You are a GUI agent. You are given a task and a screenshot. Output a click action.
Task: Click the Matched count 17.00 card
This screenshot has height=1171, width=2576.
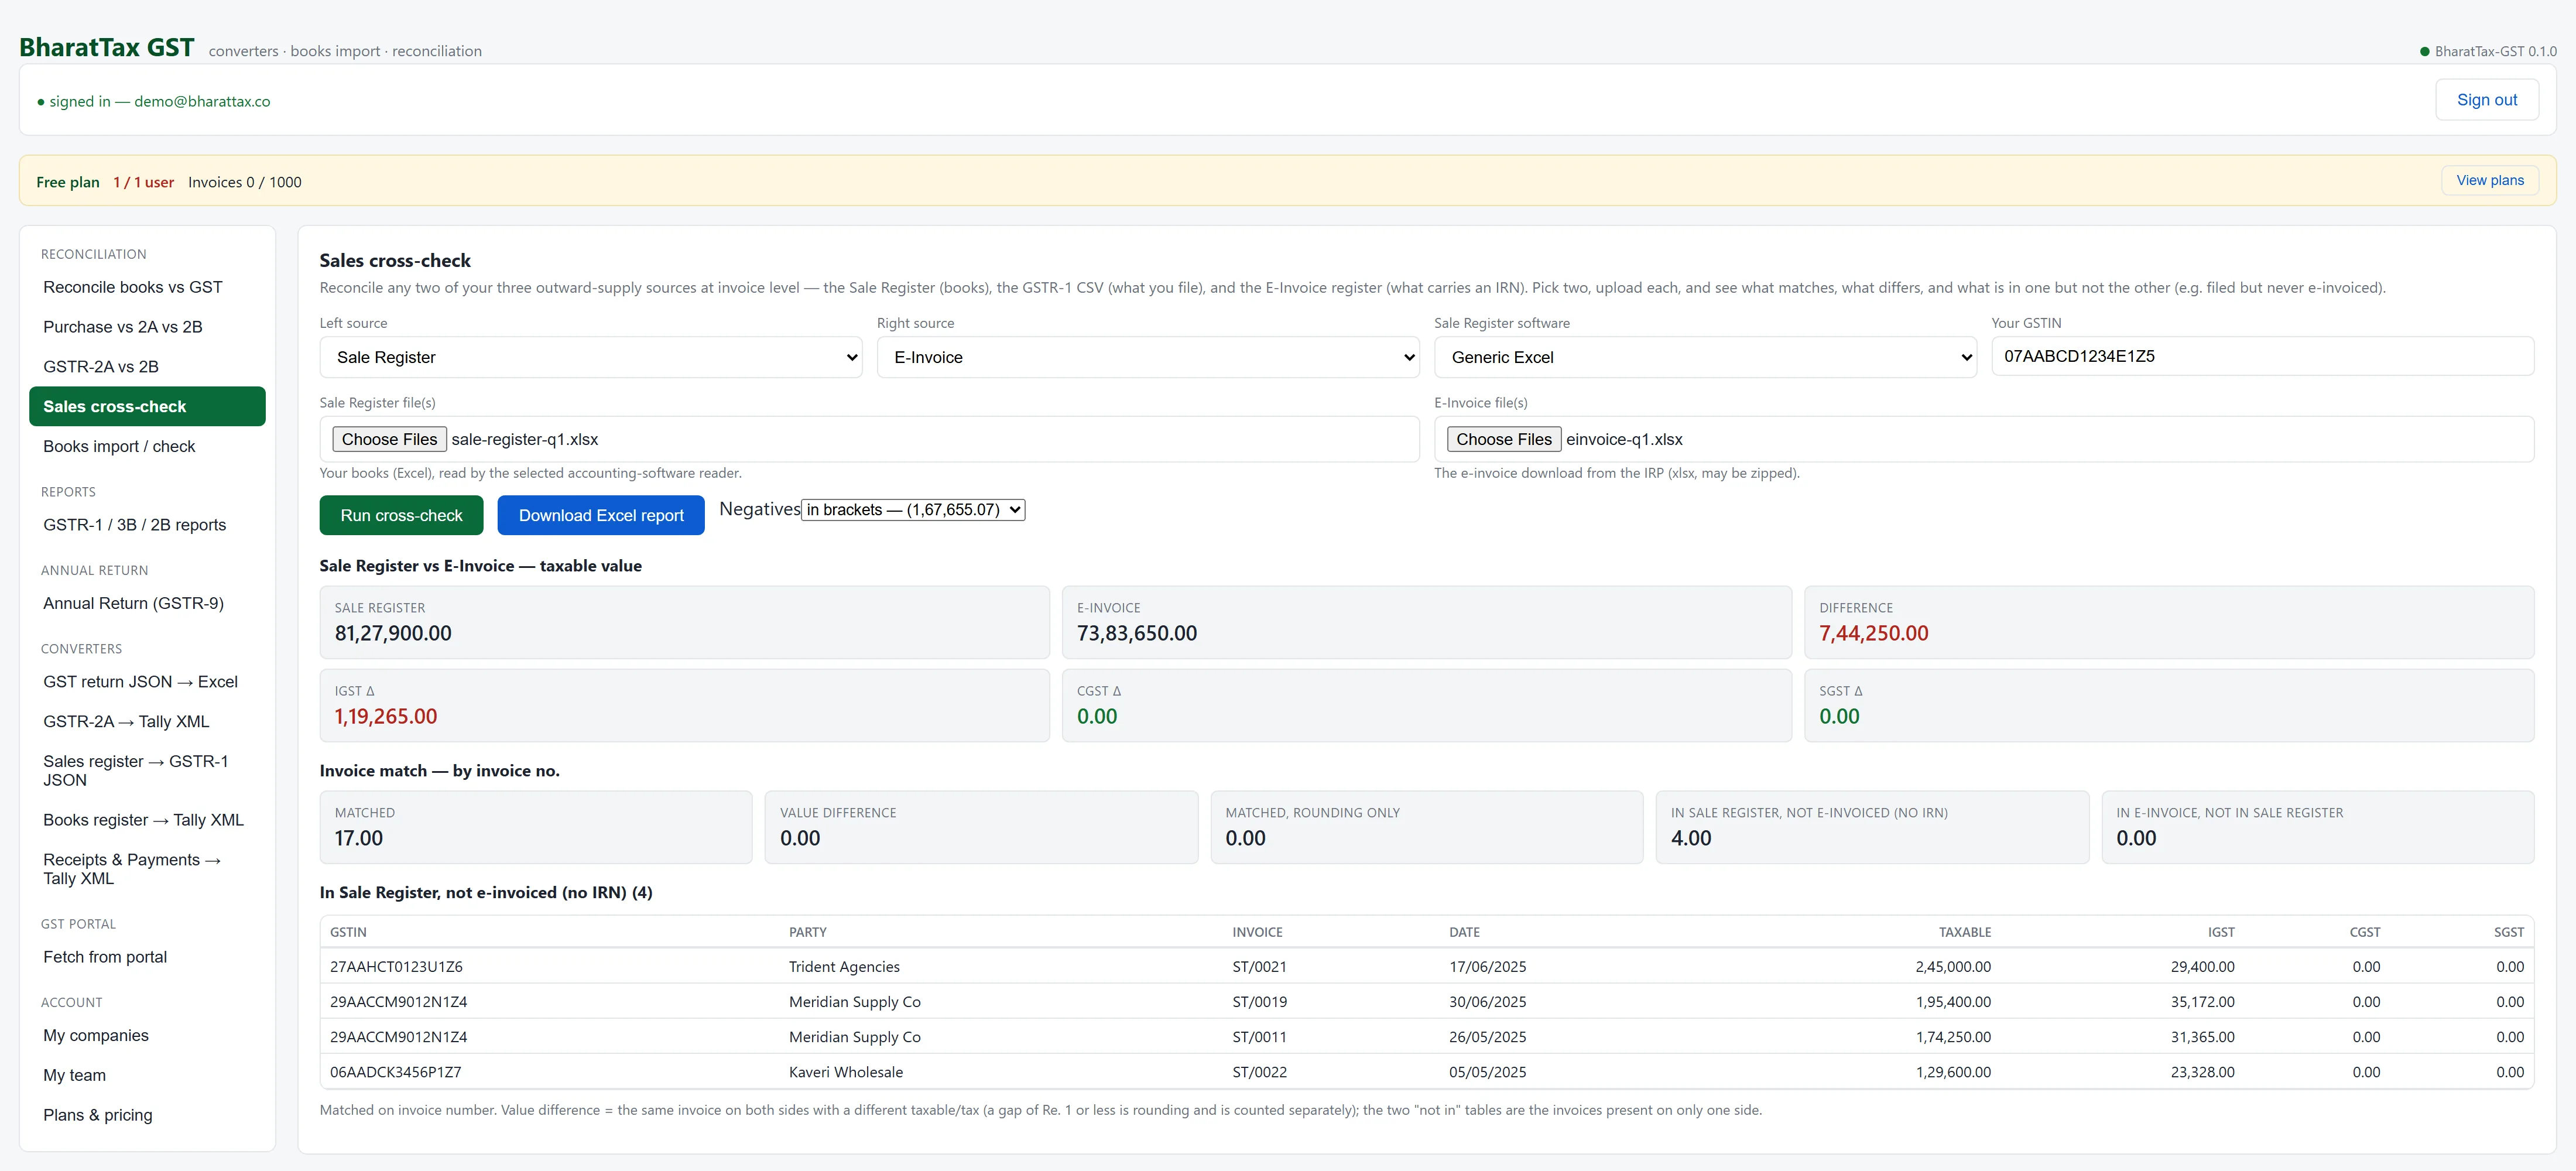[536, 827]
